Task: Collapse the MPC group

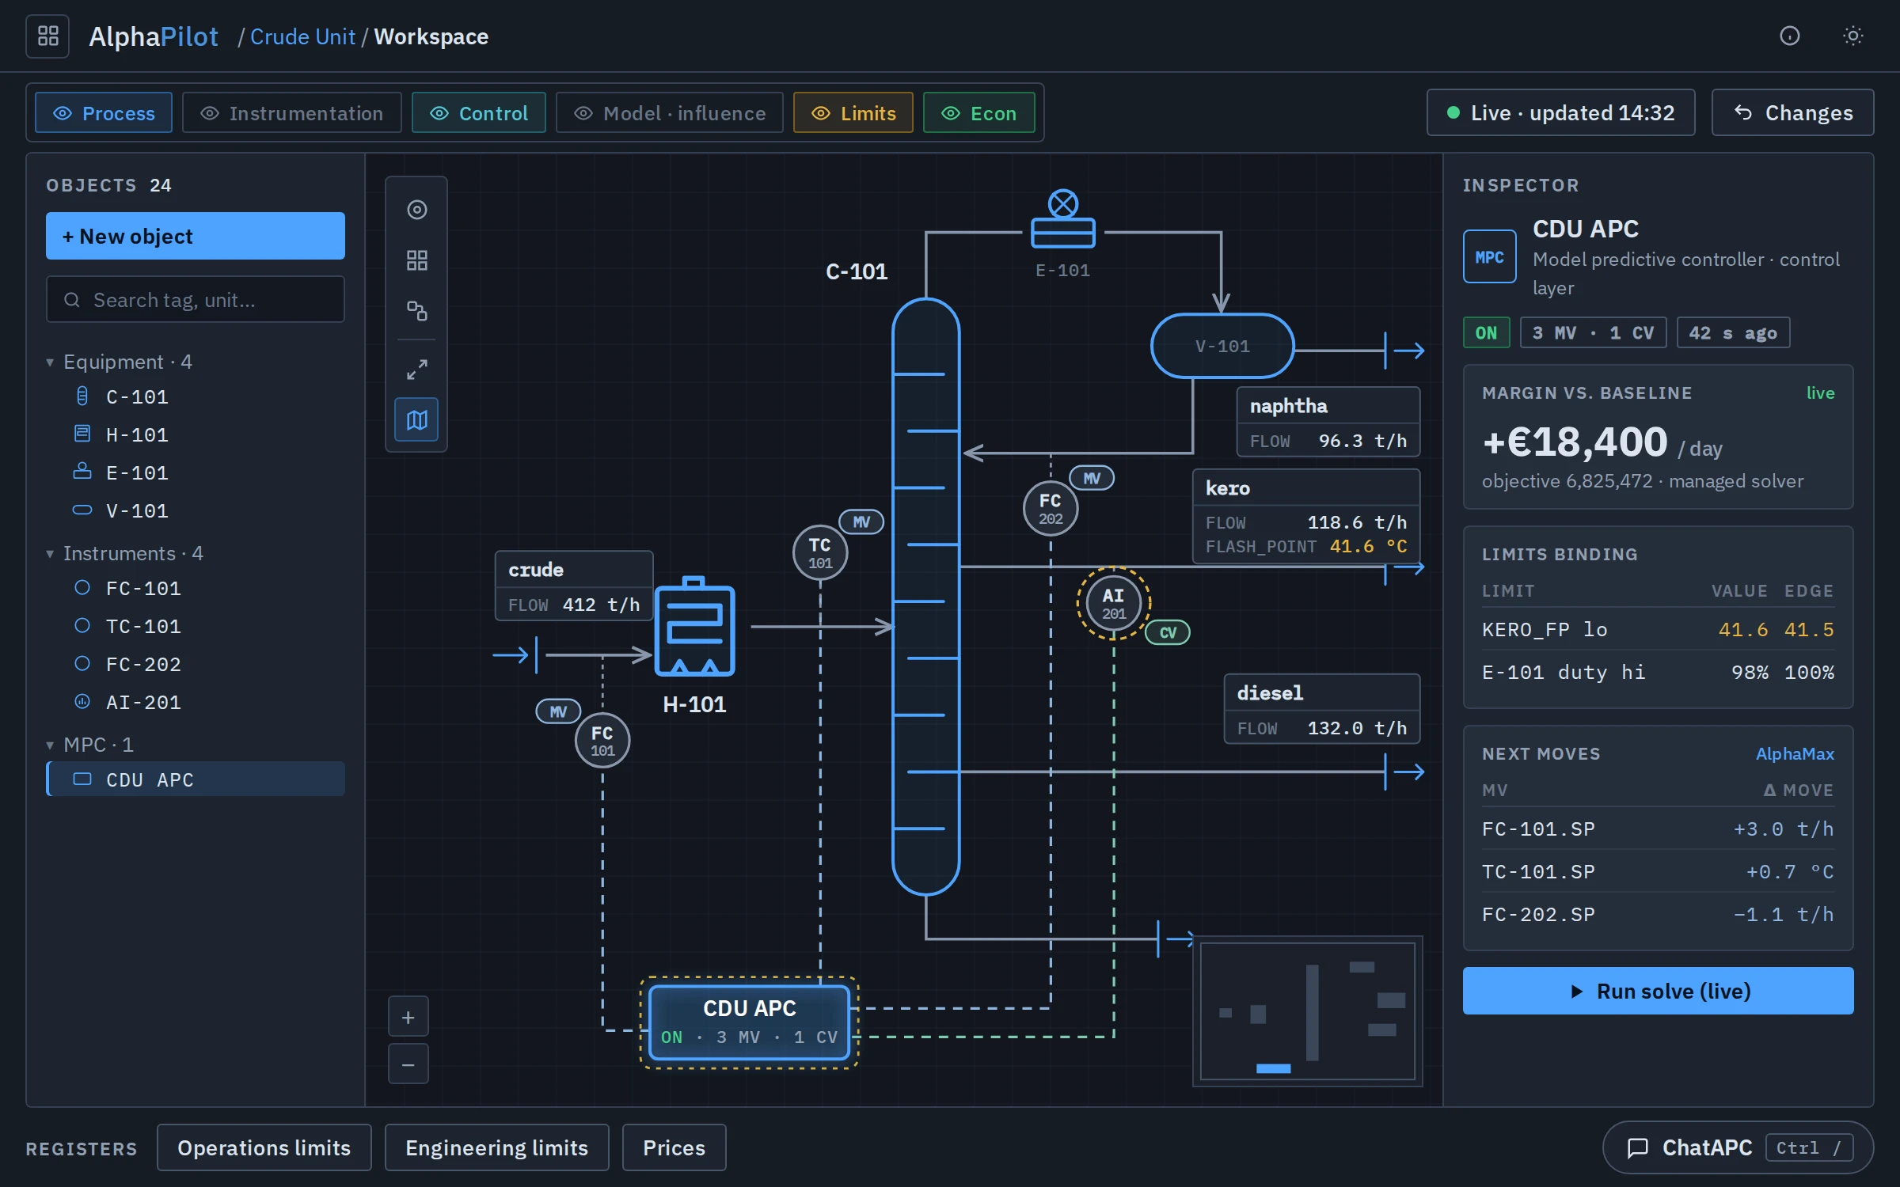Action: 90,745
